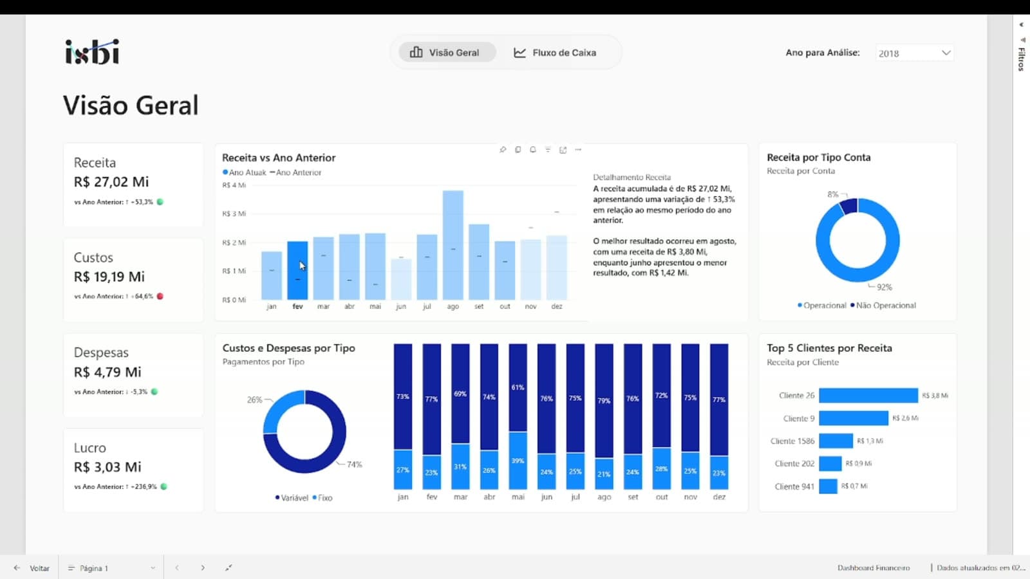Toggle Variável legend item
The width and height of the screenshot is (1030, 579).
292,498
